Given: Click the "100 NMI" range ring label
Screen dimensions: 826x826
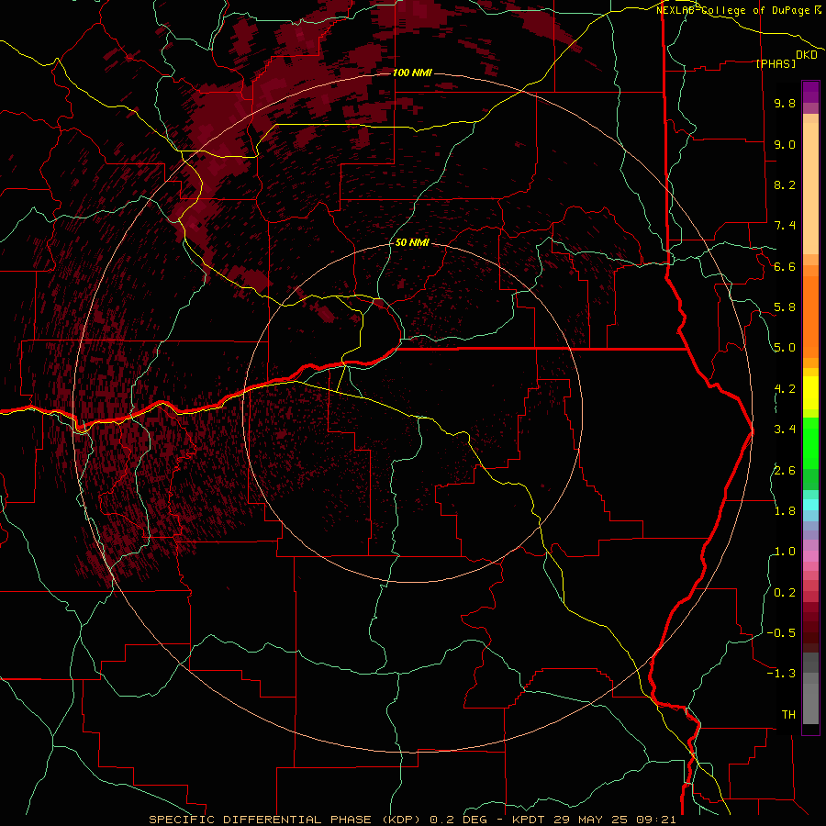Looking at the screenshot, I should coord(412,73).
